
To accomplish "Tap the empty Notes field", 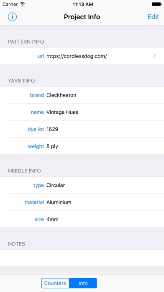I will 82,258.
